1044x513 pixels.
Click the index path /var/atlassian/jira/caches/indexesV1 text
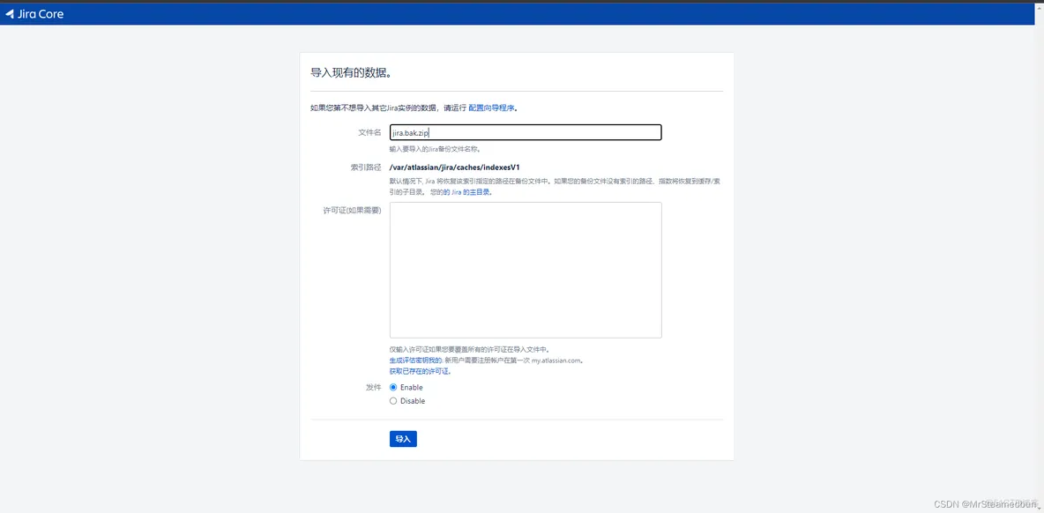click(454, 167)
